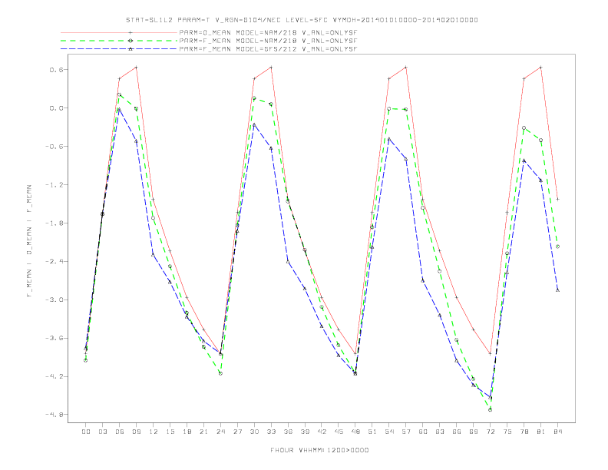608x470 pixels.
Task: Click red plus data marker at hour 84
Action: 557,200
